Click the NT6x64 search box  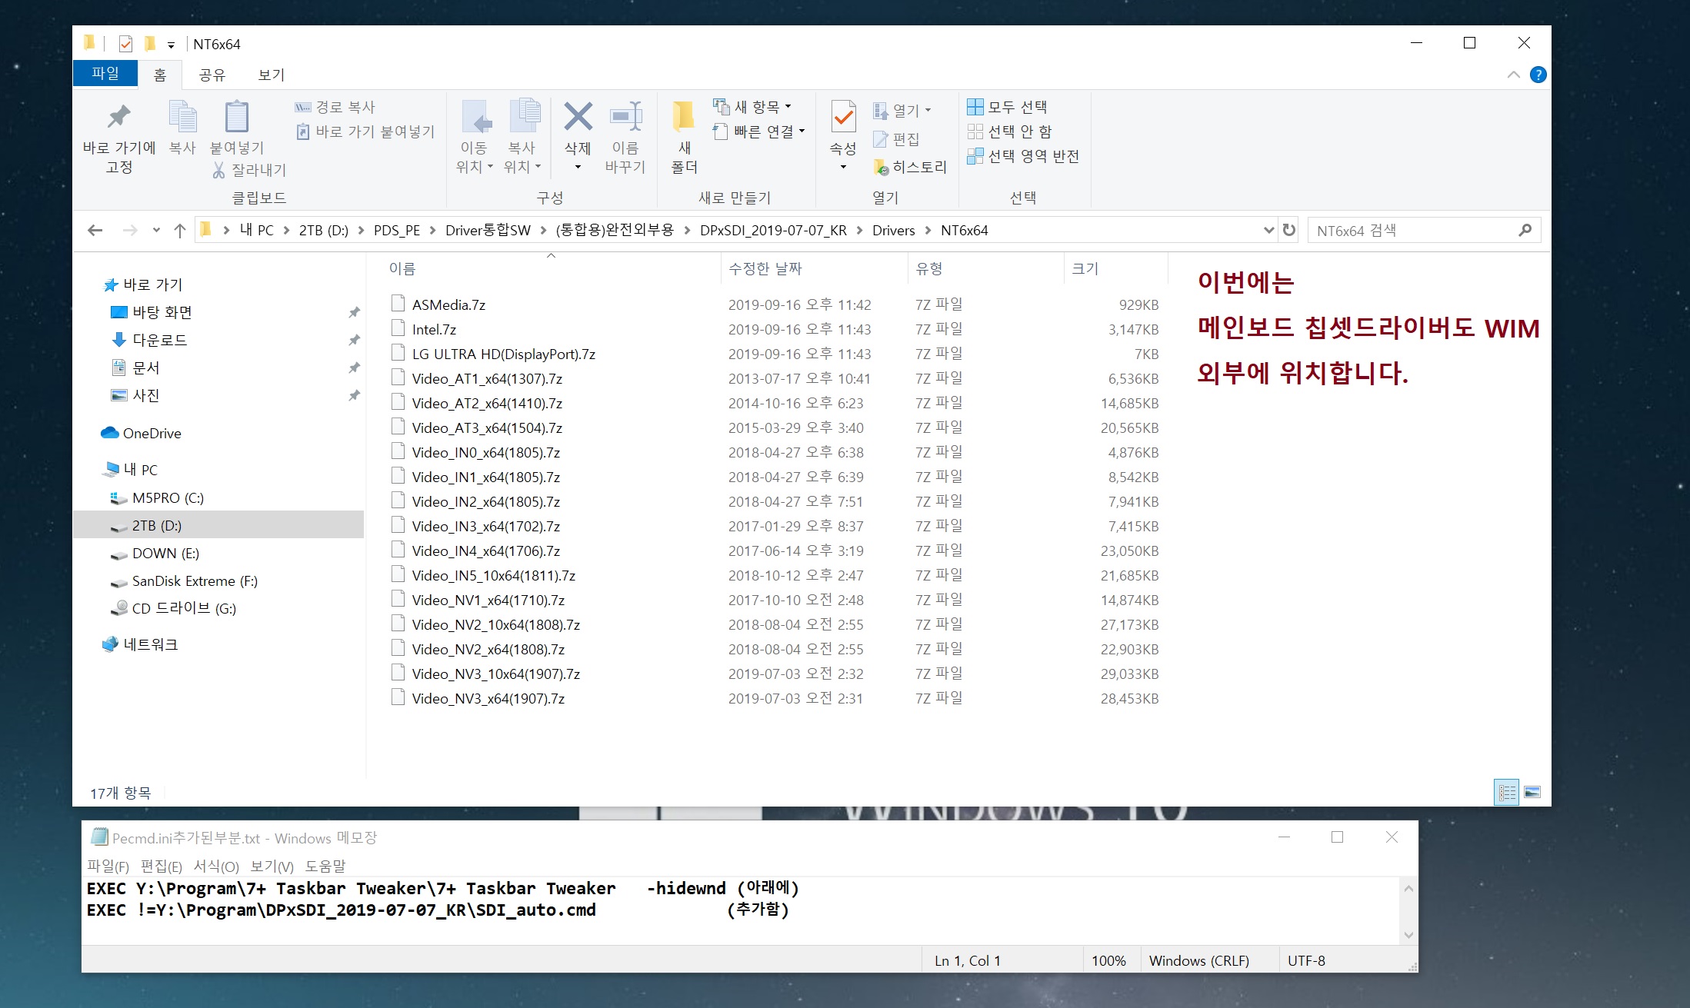1424,230
